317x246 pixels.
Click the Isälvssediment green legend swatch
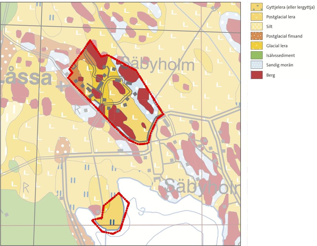coord(257,55)
